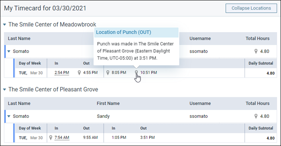The height and width of the screenshot is (146, 281).
Task: Click location pin beside 10:51 PM punch
Action: pos(137,72)
